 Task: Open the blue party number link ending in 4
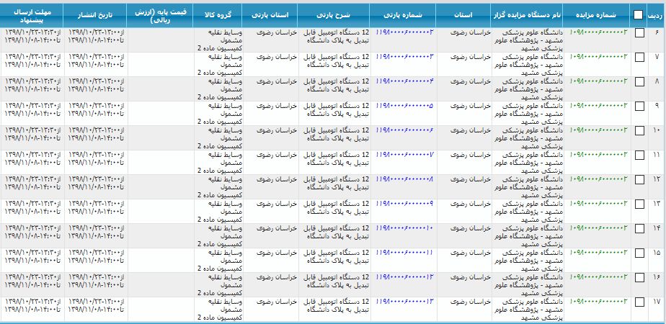click(x=404, y=81)
